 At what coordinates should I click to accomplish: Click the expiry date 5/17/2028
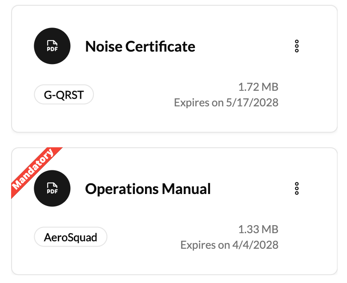click(x=226, y=103)
